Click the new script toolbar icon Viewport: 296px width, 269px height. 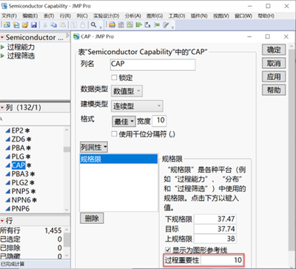point(16,24)
